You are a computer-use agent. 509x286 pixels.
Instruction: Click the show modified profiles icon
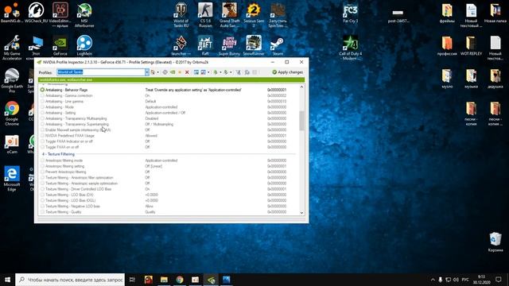click(x=153, y=72)
